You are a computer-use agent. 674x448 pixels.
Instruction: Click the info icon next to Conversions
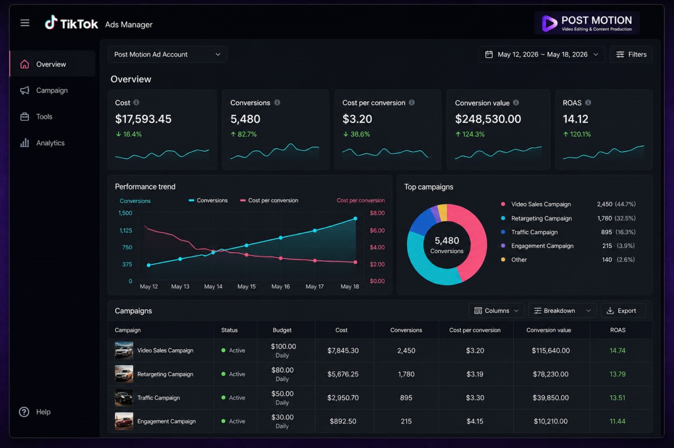point(277,103)
